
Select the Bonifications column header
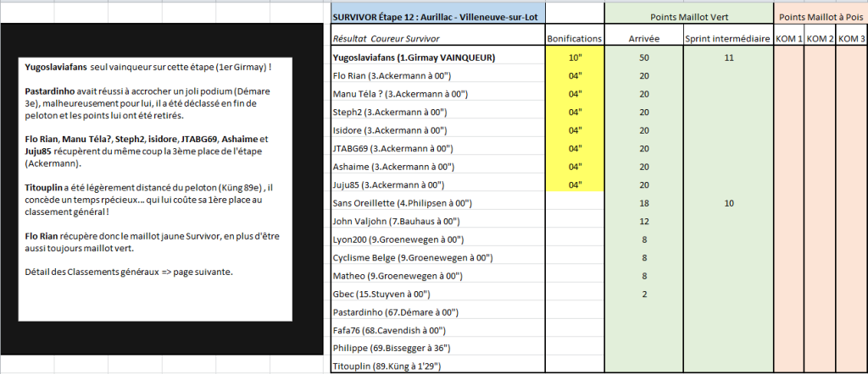tap(575, 39)
